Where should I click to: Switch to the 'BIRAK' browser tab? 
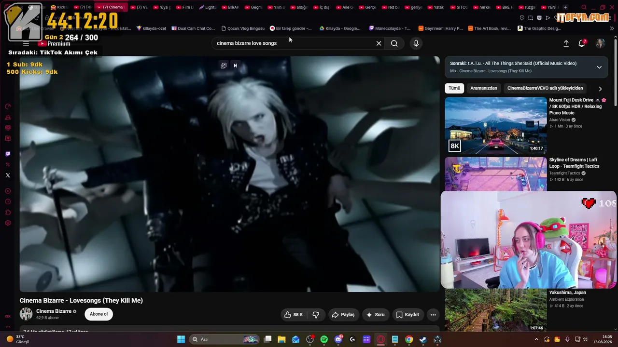coord(231,7)
